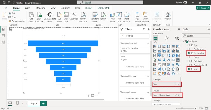Open the Insert ribbon tab
Screen dimensions: 211x110
coord(28,8)
